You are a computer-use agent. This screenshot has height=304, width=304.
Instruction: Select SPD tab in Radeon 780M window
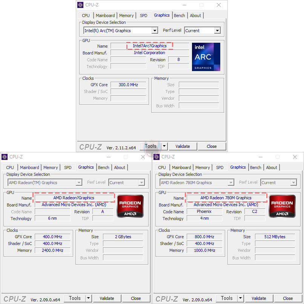(x=220, y=168)
